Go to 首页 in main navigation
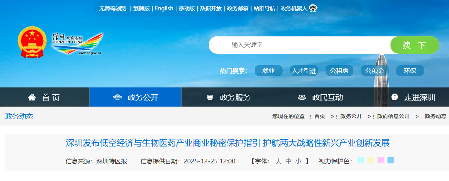Viewport: 449px width, 181px height. click(x=45, y=97)
